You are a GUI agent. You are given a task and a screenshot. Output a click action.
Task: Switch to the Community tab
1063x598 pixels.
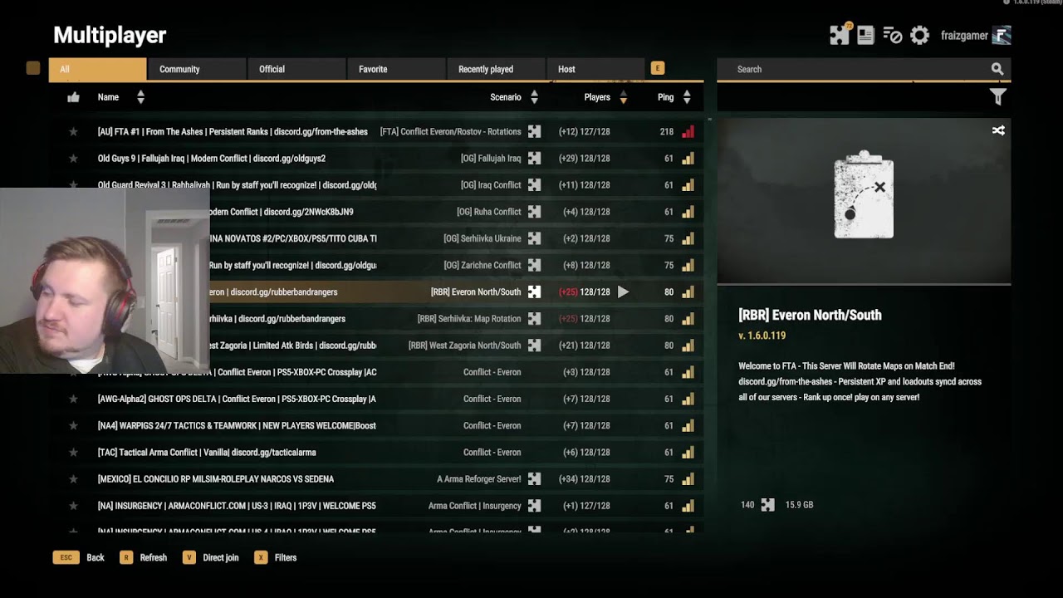(x=197, y=70)
